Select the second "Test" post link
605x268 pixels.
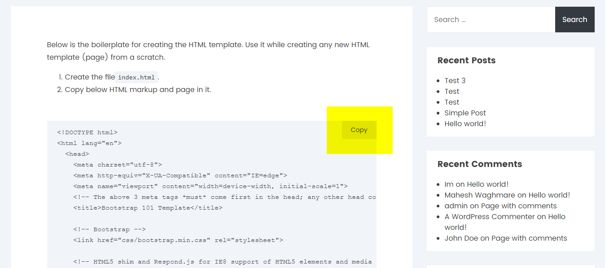(452, 102)
